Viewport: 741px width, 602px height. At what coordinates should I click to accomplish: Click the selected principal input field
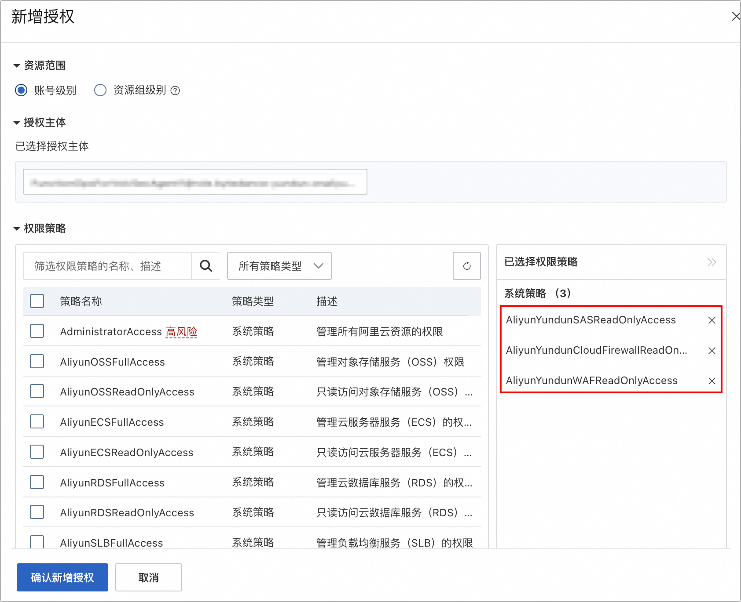coord(195,182)
